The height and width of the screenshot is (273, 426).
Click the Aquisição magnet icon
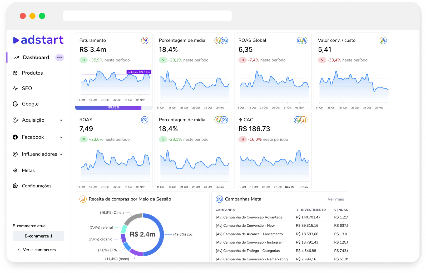pos(16,120)
